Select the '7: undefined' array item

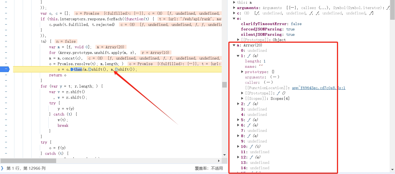pos(254,130)
